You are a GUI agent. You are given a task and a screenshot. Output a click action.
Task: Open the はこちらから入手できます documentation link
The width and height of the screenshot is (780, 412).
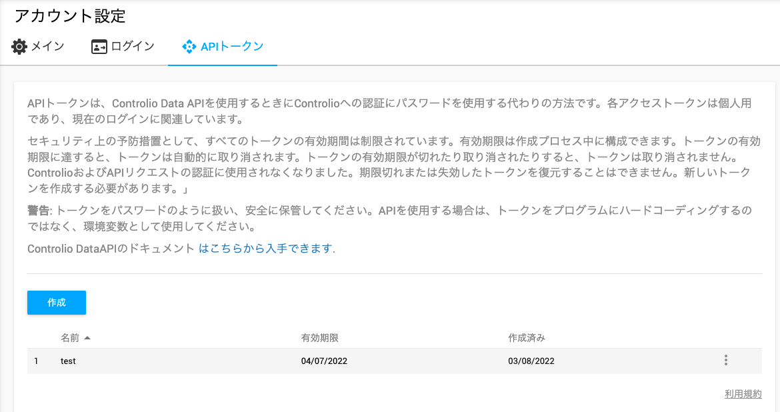(267, 248)
